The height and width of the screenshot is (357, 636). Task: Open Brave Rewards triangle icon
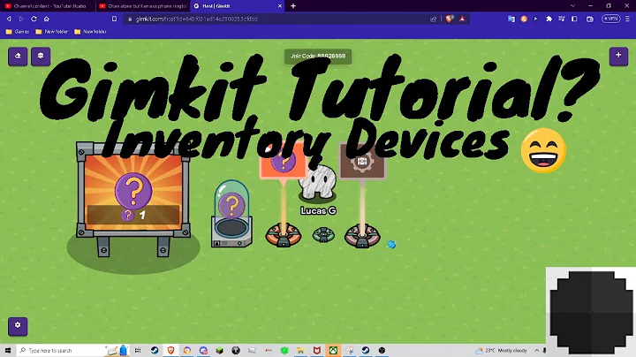(462, 19)
